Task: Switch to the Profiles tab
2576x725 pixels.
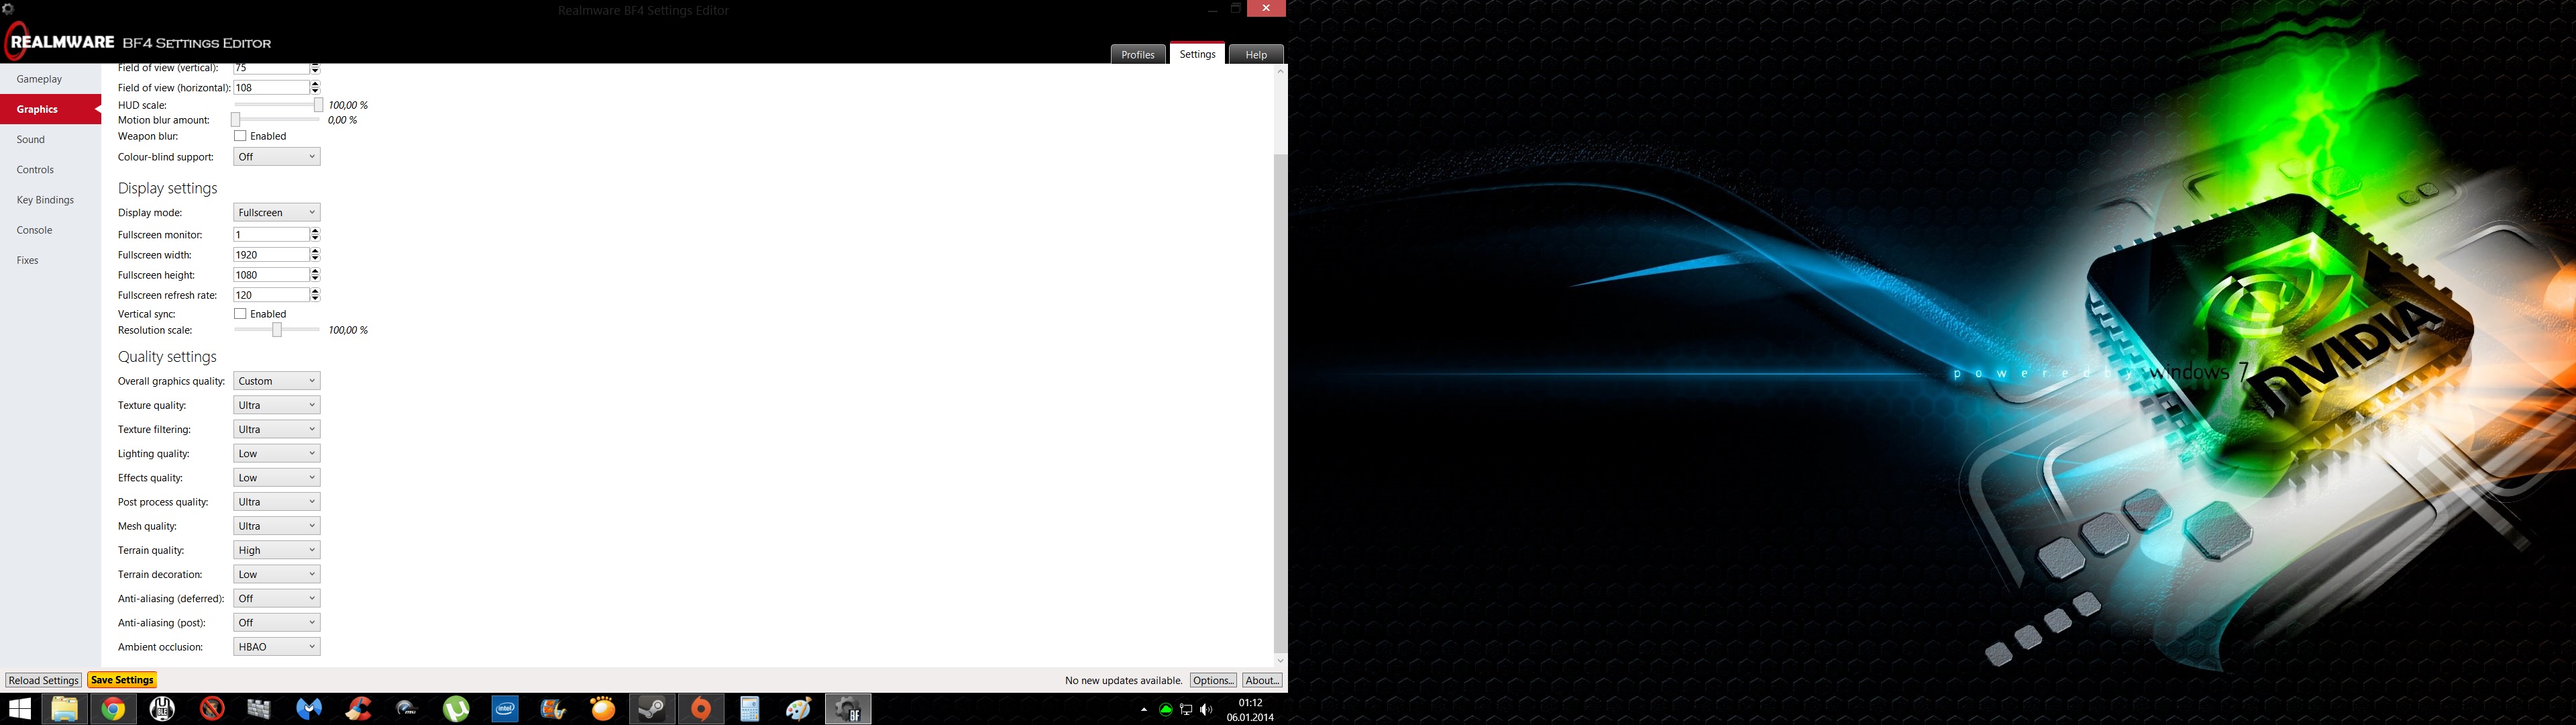Action: [1137, 54]
